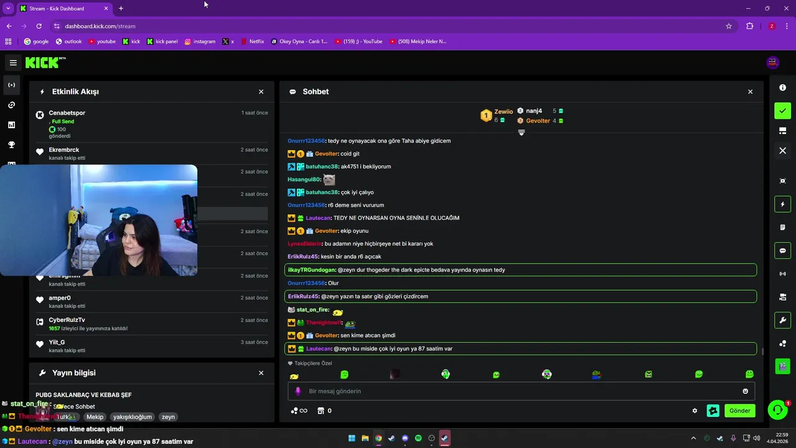
Task: Expand the system tray hidden icons chevron
Action: click(693, 438)
